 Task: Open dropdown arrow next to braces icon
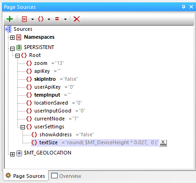[x=49, y=20]
